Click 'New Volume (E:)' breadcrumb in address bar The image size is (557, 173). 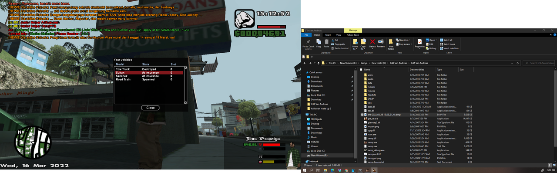coord(348,63)
